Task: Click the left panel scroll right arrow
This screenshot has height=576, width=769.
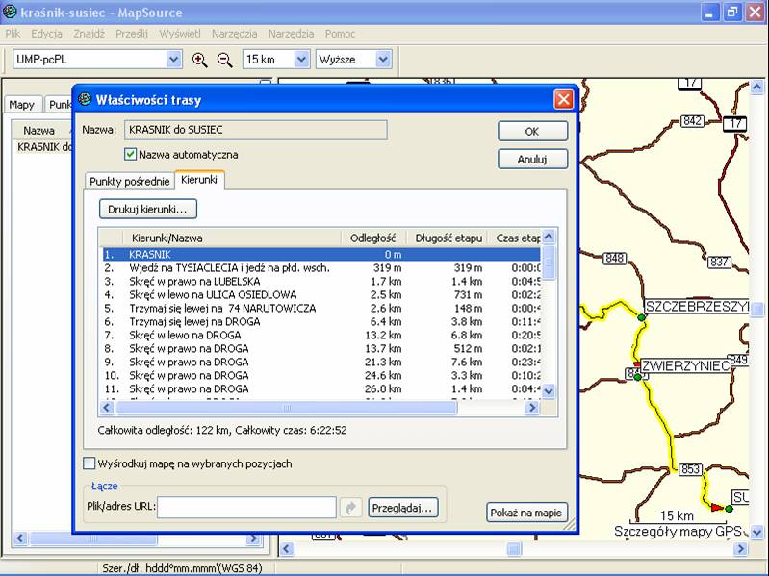Action: tap(253, 538)
